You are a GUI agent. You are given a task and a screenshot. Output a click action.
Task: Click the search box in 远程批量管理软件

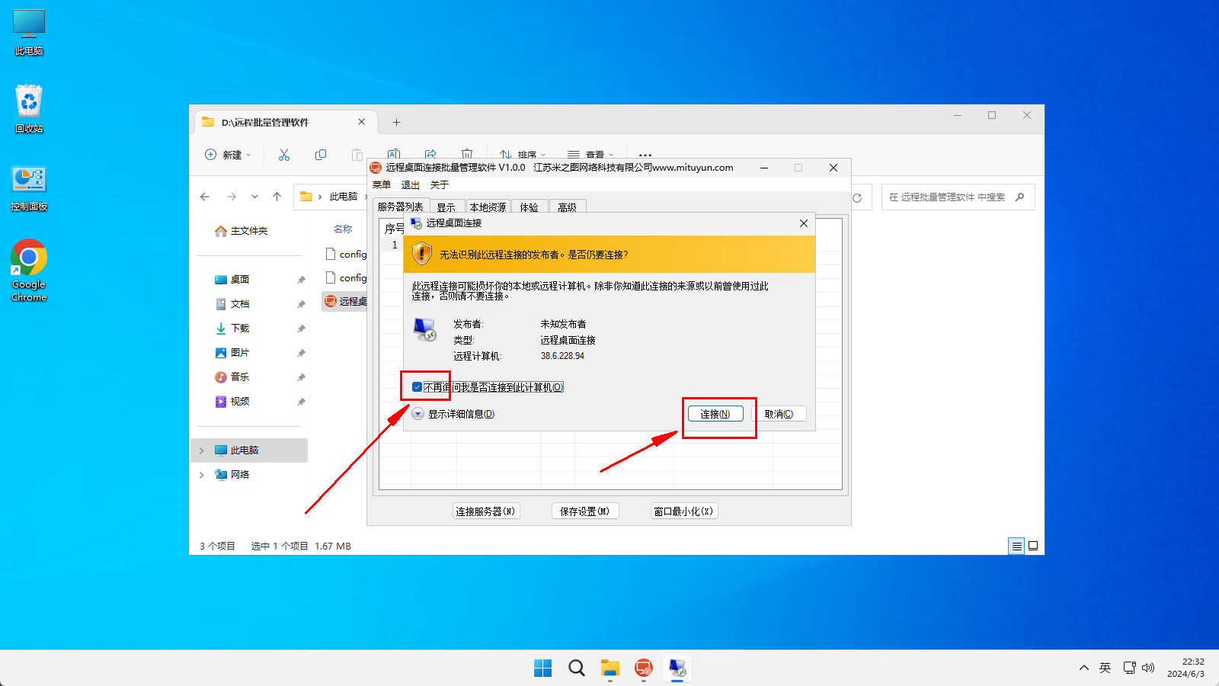tap(958, 197)
